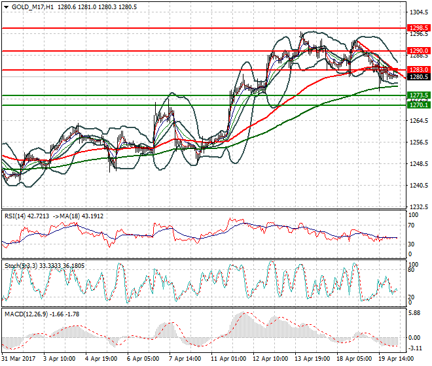This screenshot has height=366, width=432.
Task: Click the 1240.5 price axis value
Action: pos(419,186)
